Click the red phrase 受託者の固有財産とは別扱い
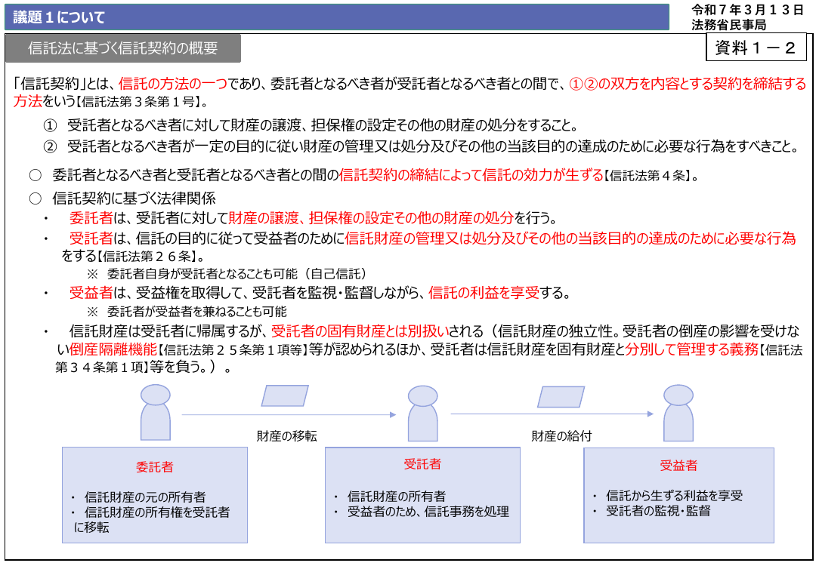Screen dimensions: 819x566 pyautogui.click(x=360, y=331)
